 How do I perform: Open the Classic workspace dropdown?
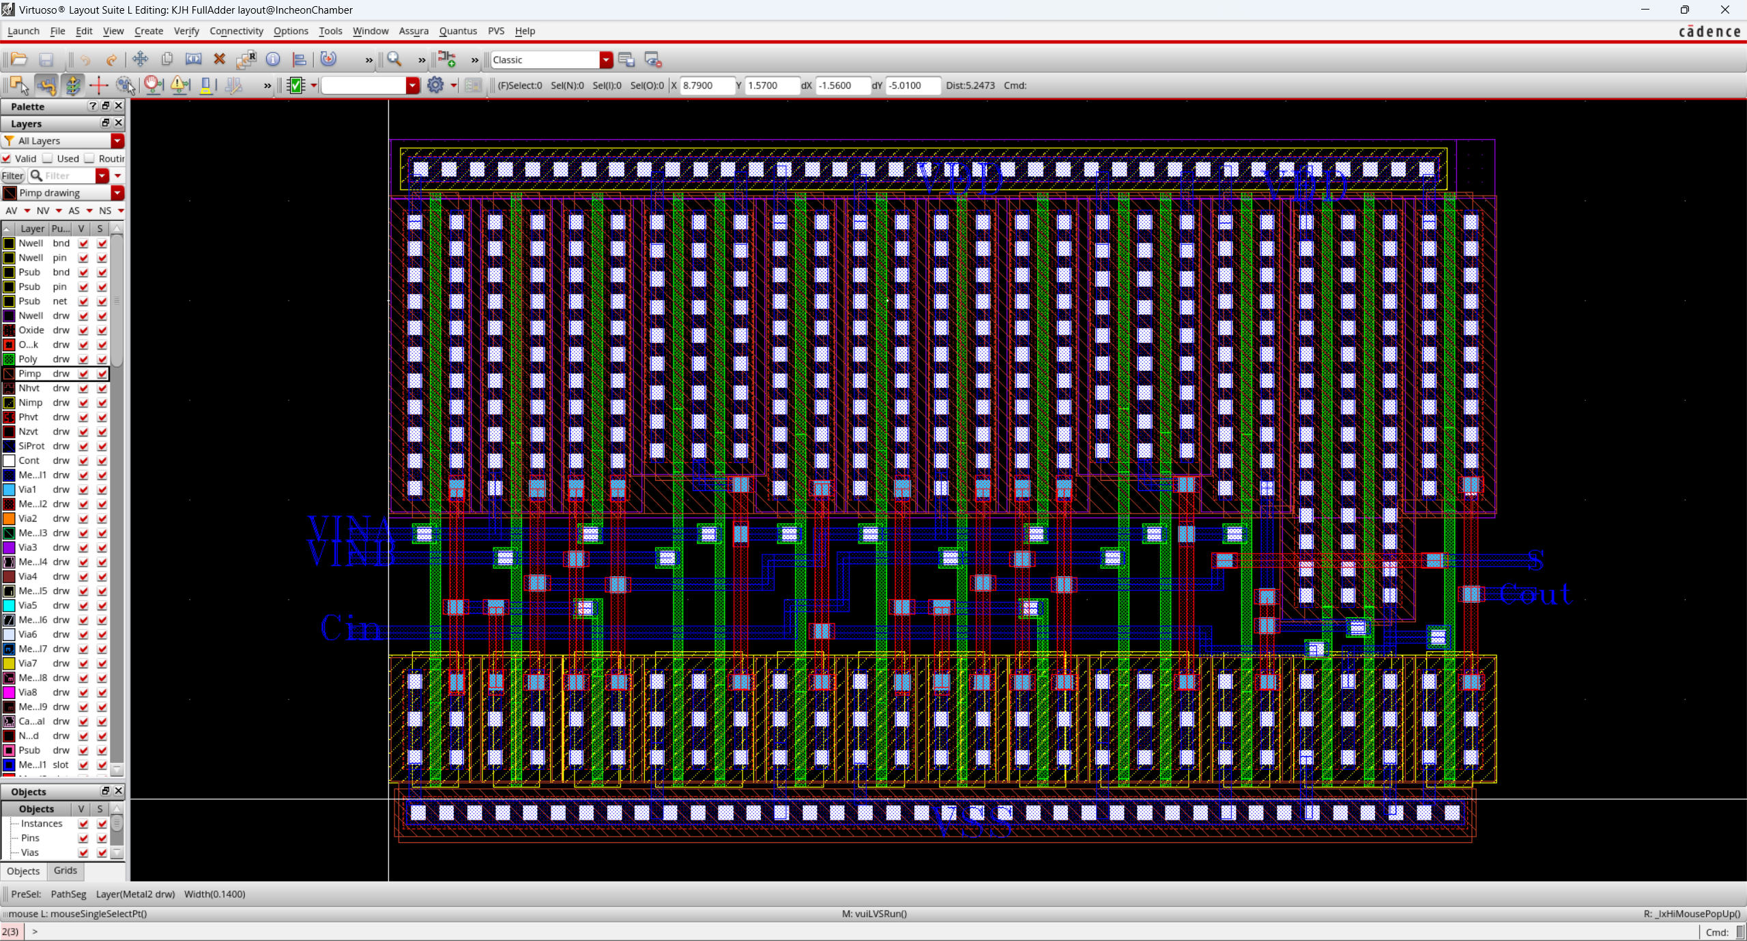(606, 60)
